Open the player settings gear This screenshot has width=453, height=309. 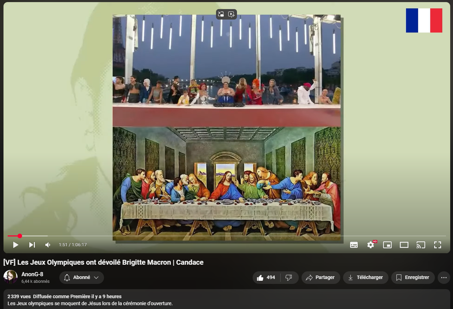pos(371,245)
